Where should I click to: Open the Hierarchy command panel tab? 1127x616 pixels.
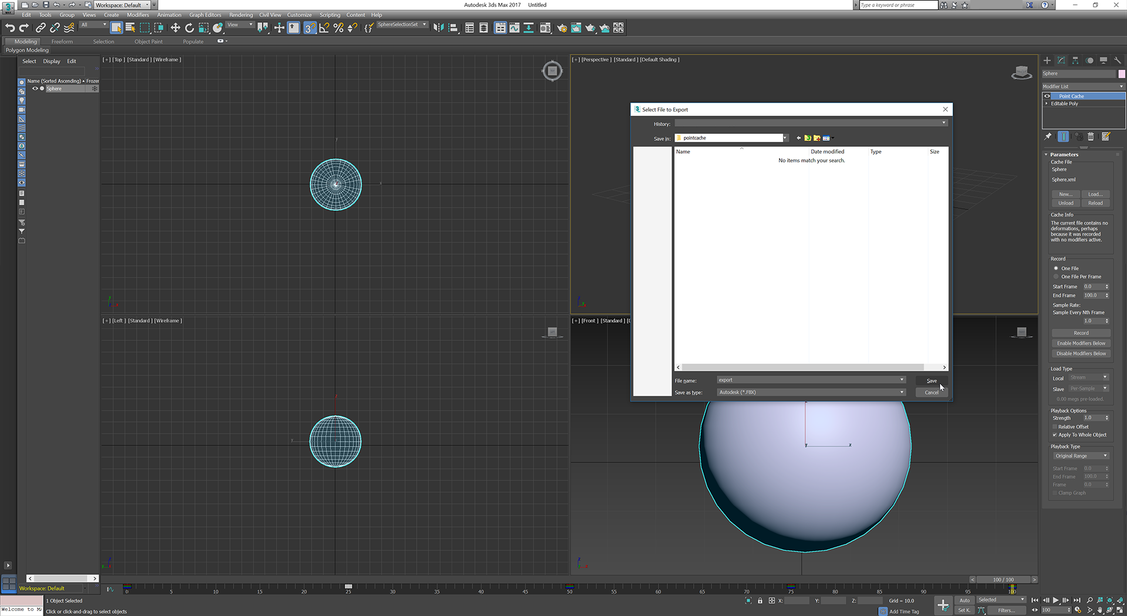[x=1075, y=60]
